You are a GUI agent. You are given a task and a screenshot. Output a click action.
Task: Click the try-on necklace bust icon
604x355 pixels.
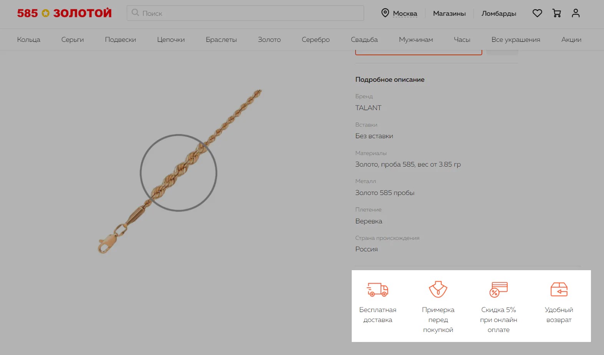click(x=438, y=290)
